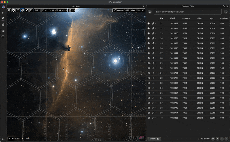Sort by the expnum column header
The image size is (230, 142).
(x=186, y=18)
